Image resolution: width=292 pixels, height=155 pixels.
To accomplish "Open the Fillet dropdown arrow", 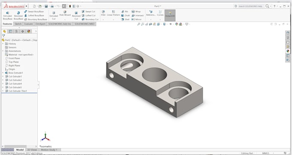I will [x=103, y=20].
